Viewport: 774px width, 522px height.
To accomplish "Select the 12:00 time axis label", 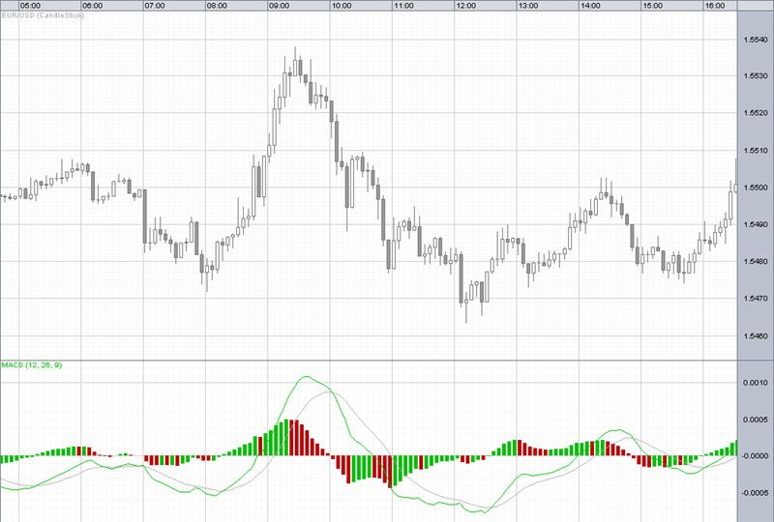I will [465, 6].
